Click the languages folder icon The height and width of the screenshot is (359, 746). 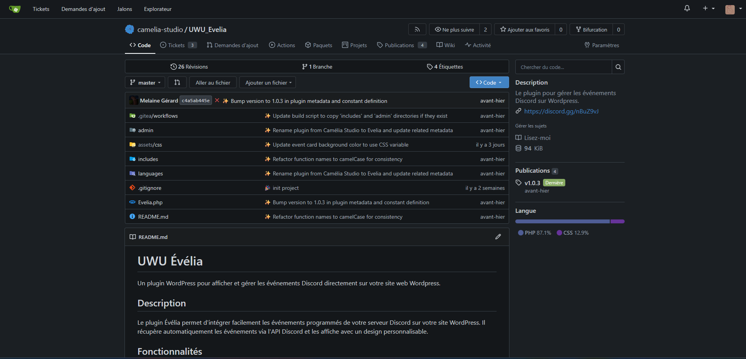pos(132,173)
